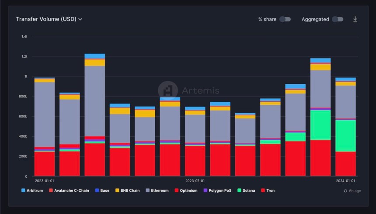Click the Optimism legend marker
Viewport: 376px width, 214px height.
click(176, 190)
